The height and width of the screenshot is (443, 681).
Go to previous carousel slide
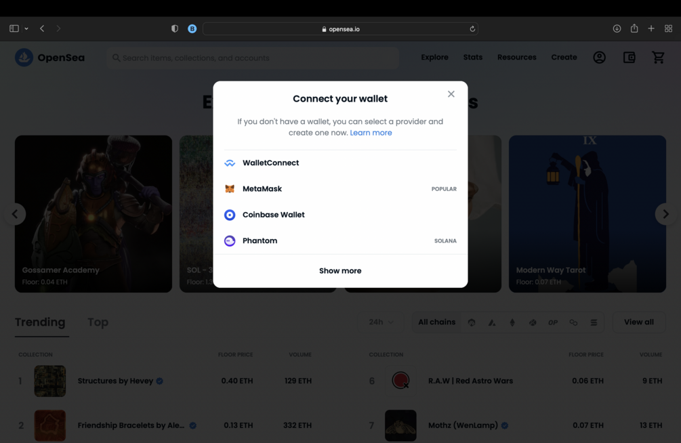[15, 214]
